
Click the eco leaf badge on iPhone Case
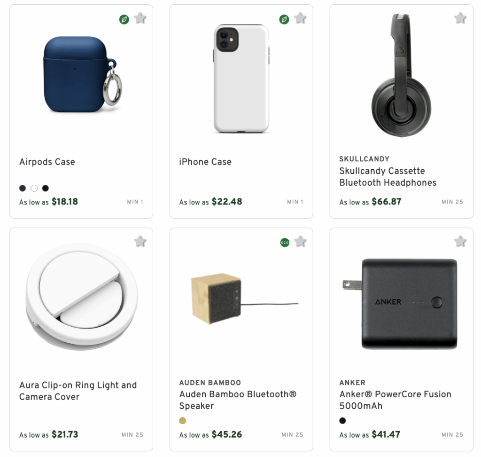(284, 19)
